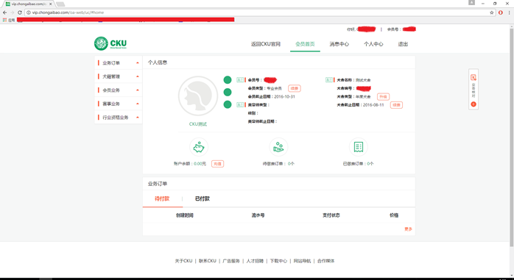Click the site info icon in address bar

click(x=29, y=12)
